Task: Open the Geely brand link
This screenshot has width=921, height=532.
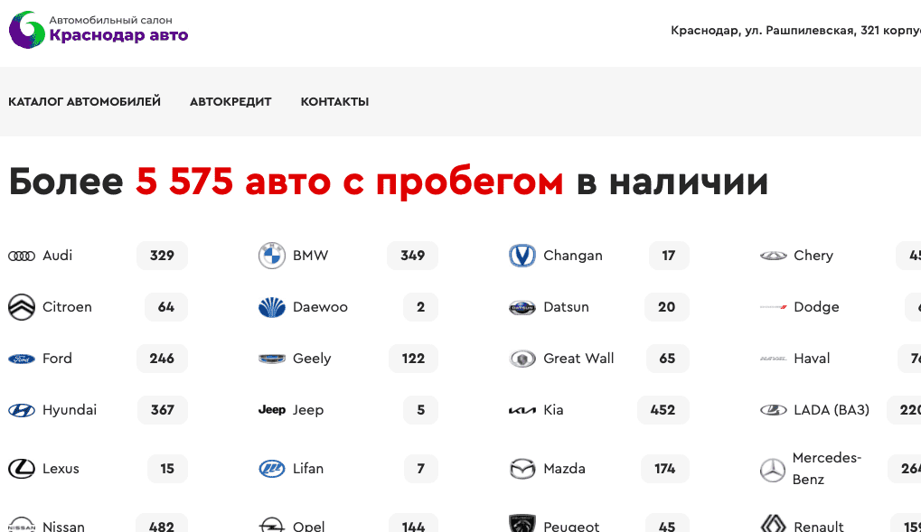Action: pyautogui.click(x=312, y=359)
